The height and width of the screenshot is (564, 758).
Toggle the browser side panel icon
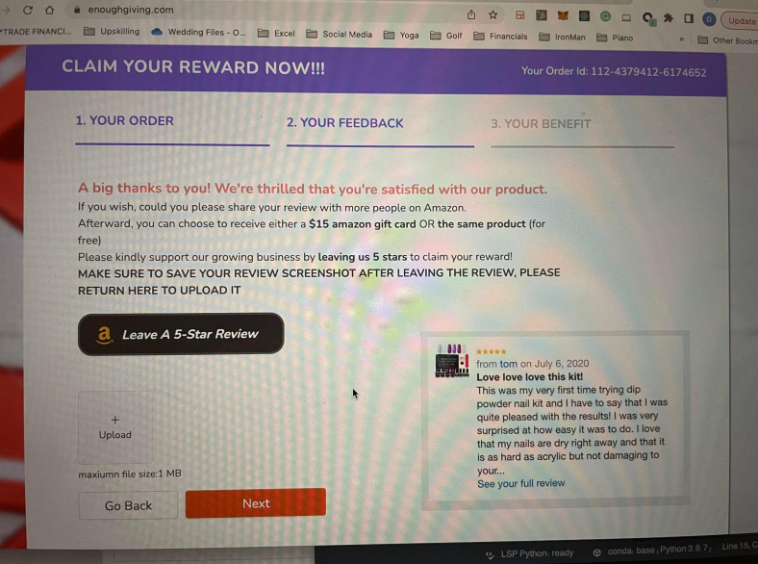(x=689, y=19)
